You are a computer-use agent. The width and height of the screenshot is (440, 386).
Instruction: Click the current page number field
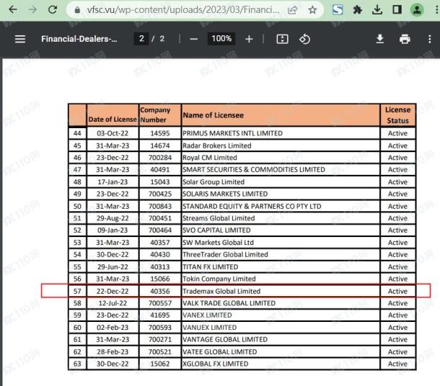pos(141,38)
